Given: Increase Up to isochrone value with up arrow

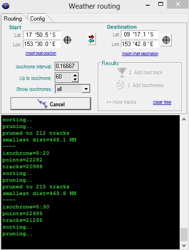Looking at the screenshot, I should [75, 75].
